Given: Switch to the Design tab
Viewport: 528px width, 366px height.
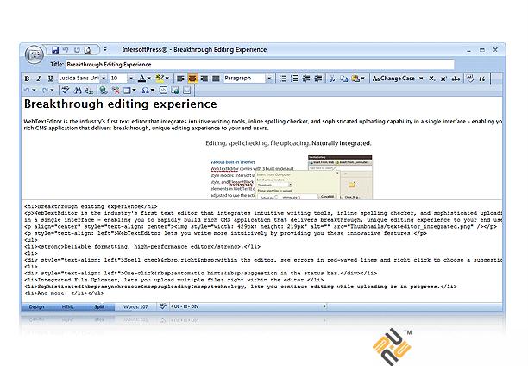Looking at the screenshot, I should point(37,306).
